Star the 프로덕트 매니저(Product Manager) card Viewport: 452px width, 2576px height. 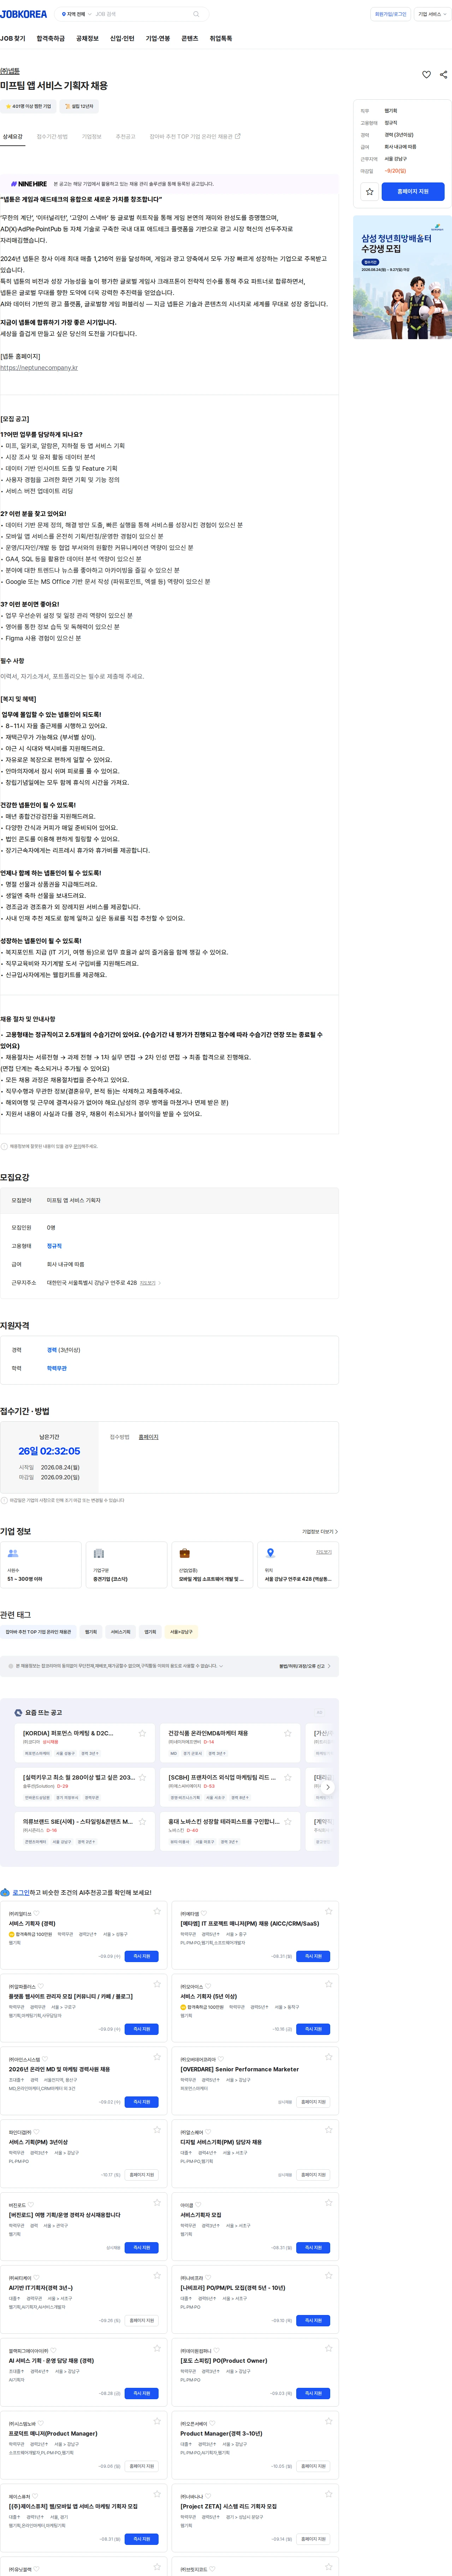157,2421
